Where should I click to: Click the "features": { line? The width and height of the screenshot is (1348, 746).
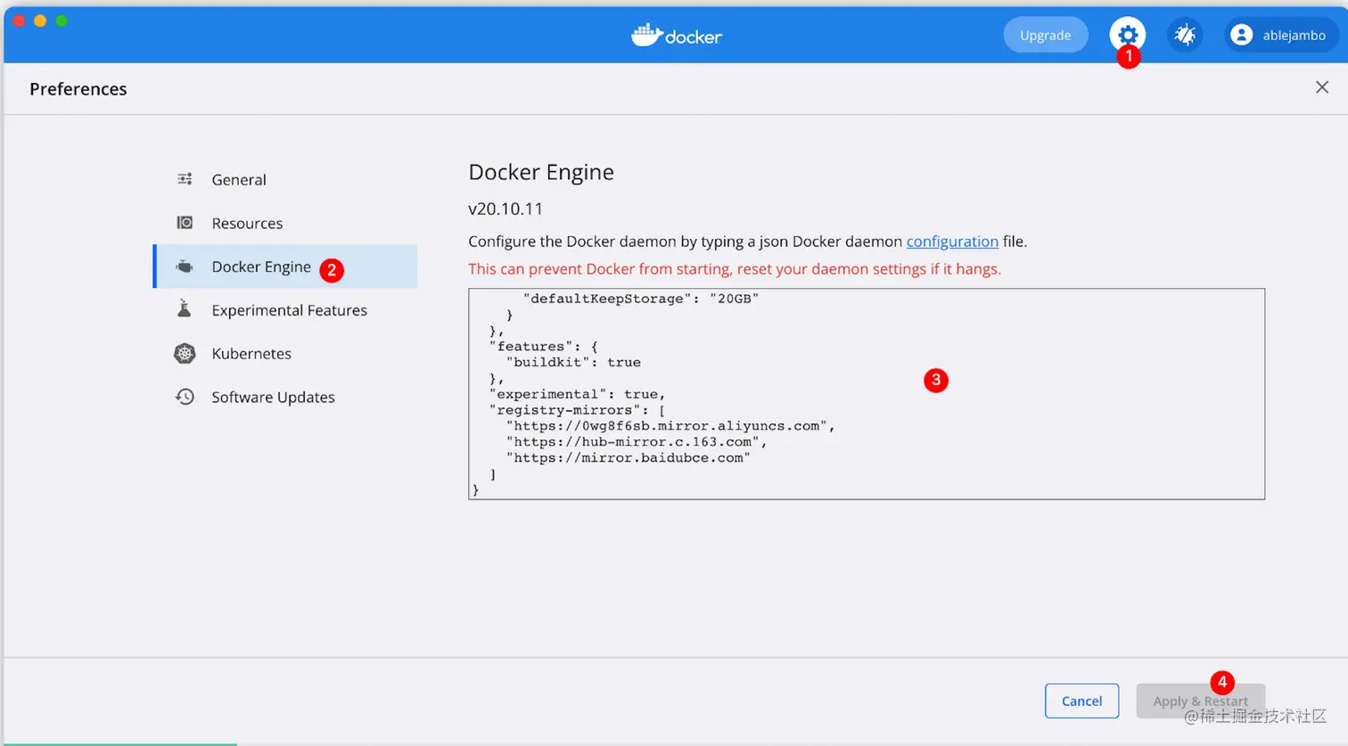pyautogui.click(x=543, y=346)
